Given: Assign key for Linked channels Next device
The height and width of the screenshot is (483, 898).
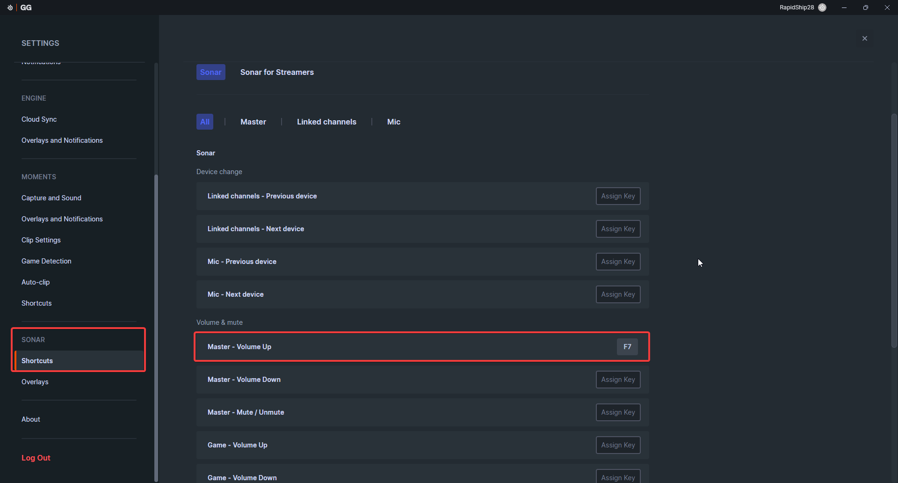Looking at the screenshot, I should (618, 229).
